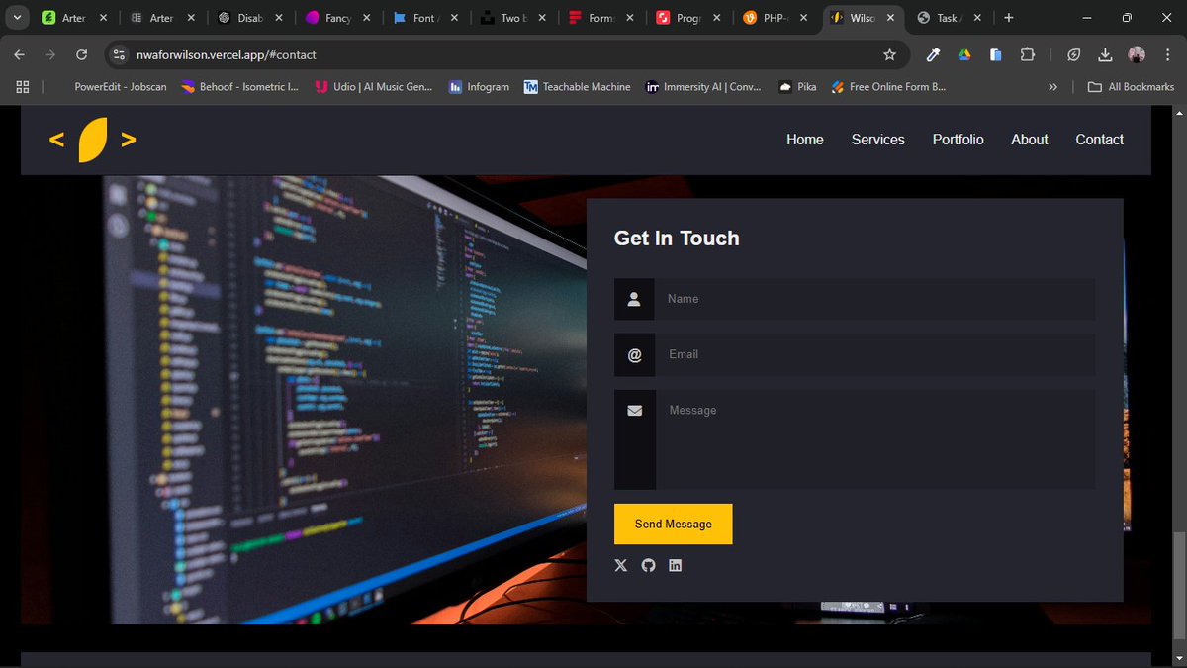Close the Task tab
The height and width of the screenshot is (668, 1187).
tap(979, 18)
